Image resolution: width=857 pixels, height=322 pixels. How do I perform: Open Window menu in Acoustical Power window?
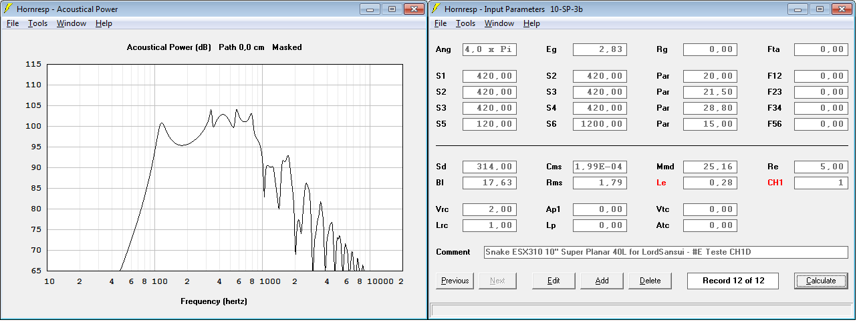tap(71, 23)
